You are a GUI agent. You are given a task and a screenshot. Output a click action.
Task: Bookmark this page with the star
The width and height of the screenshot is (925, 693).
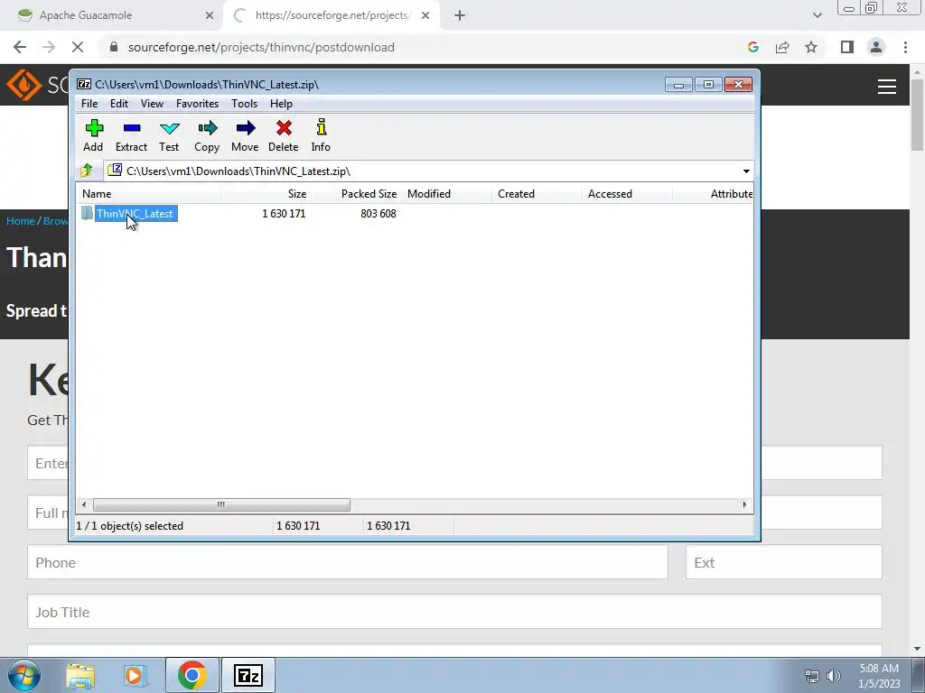click(812, 47)
